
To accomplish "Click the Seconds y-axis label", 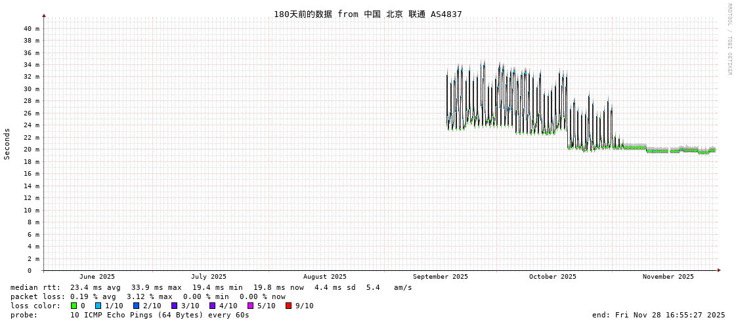I will (7, 144).
